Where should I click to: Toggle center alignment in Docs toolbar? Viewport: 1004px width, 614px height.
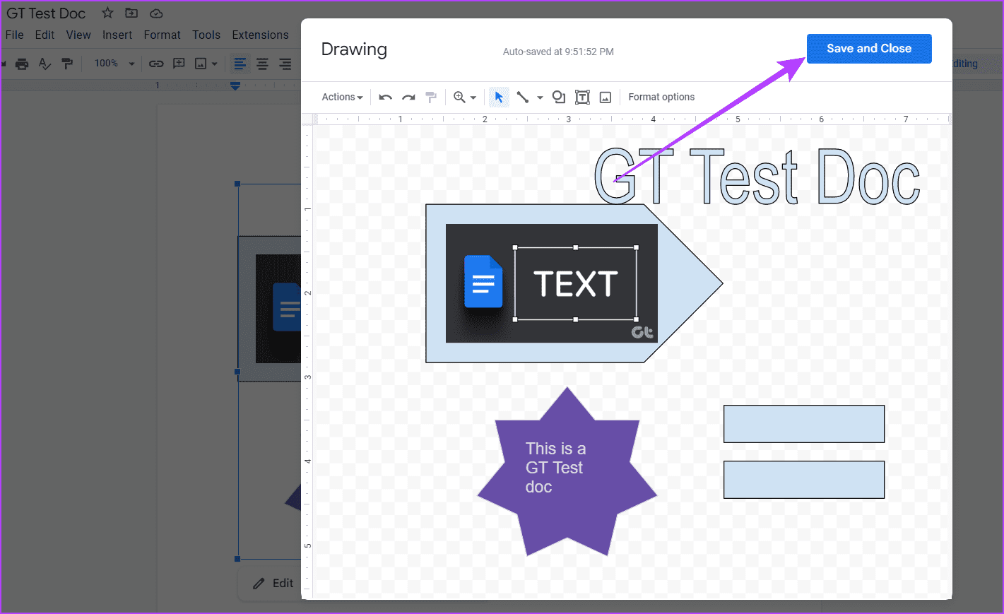coord(262,64)
